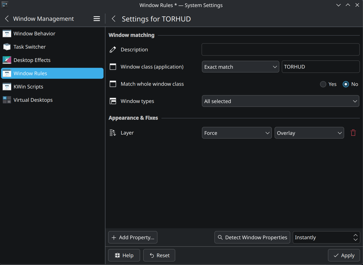
Task: Select Yes for Match whole window class
Action: tap(323, 84)
